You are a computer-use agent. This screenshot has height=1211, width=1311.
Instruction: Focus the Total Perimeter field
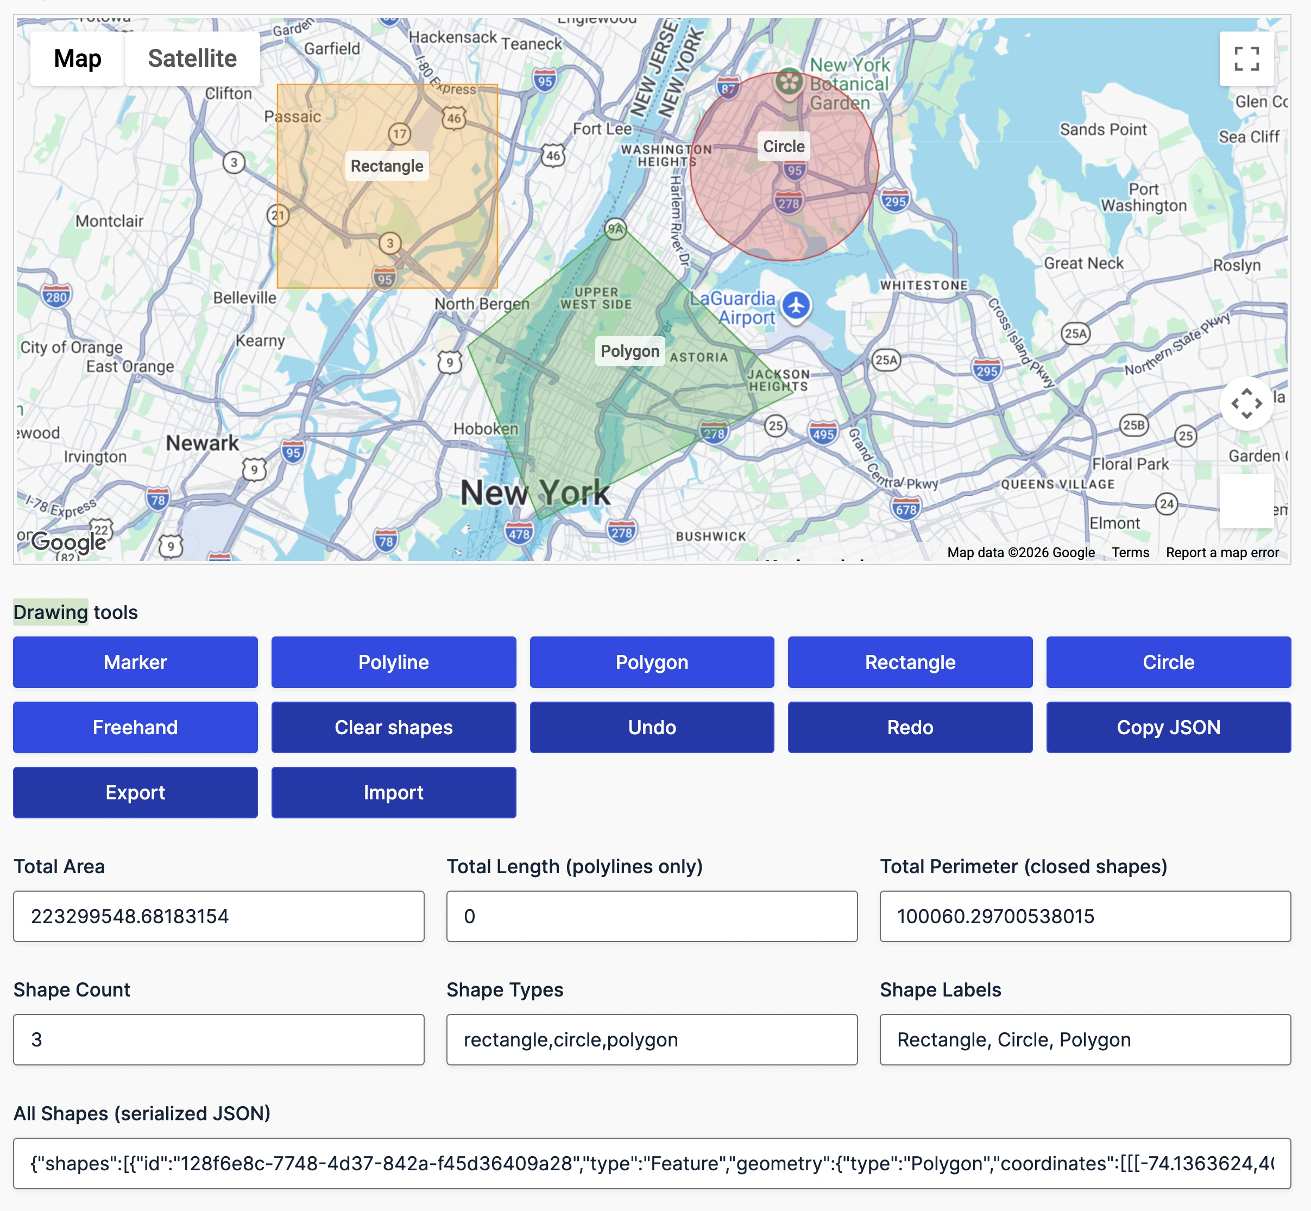1085,916
